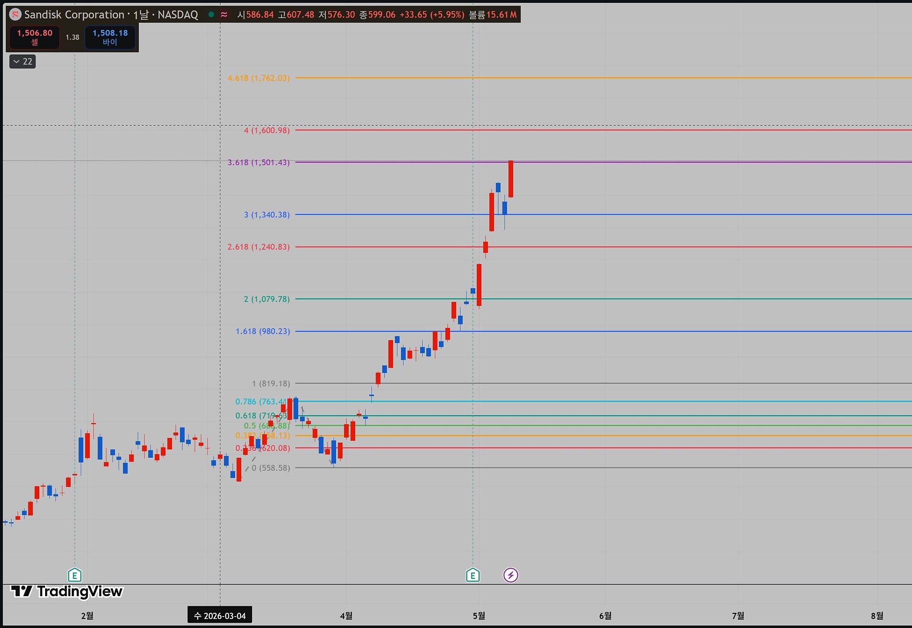Select the 0 (558.58) Fibonacci label

pyautogui.click(x=271, y=468)
